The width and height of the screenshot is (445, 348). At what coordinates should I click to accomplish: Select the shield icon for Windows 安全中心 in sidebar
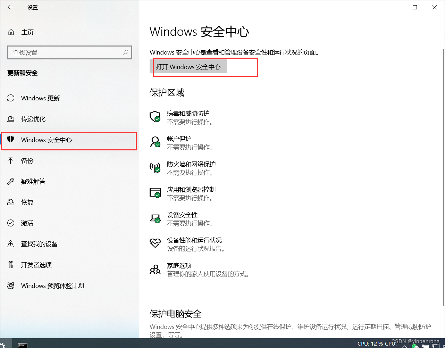click(11, 140)
